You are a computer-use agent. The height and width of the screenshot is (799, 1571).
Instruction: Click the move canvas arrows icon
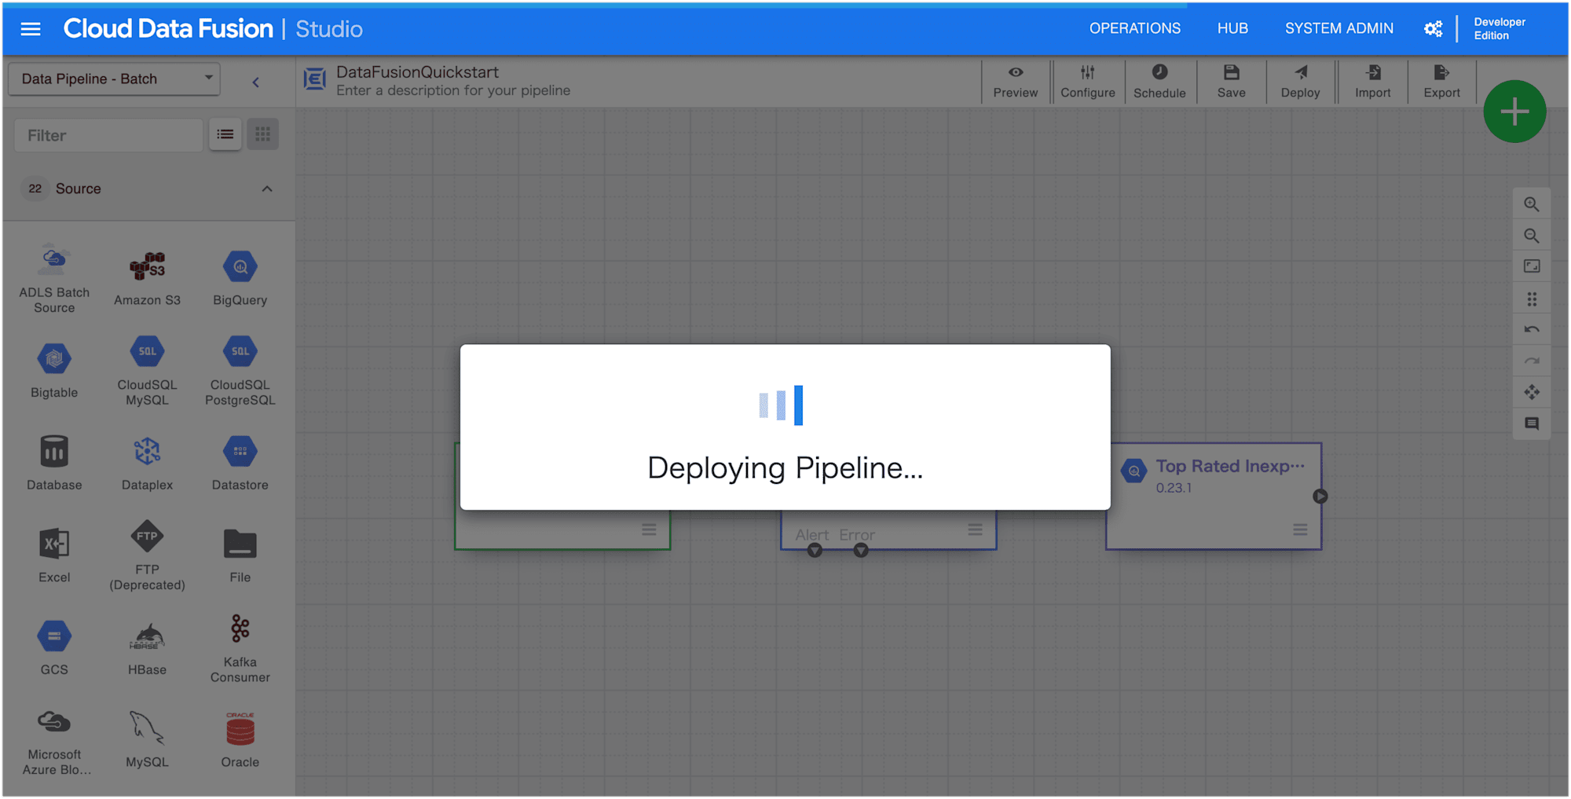click(1531, 392)
